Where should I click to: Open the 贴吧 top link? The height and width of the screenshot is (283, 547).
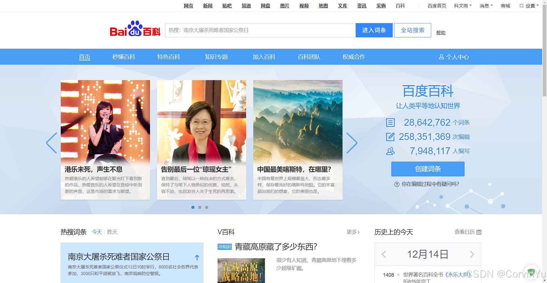coord(227,6)
